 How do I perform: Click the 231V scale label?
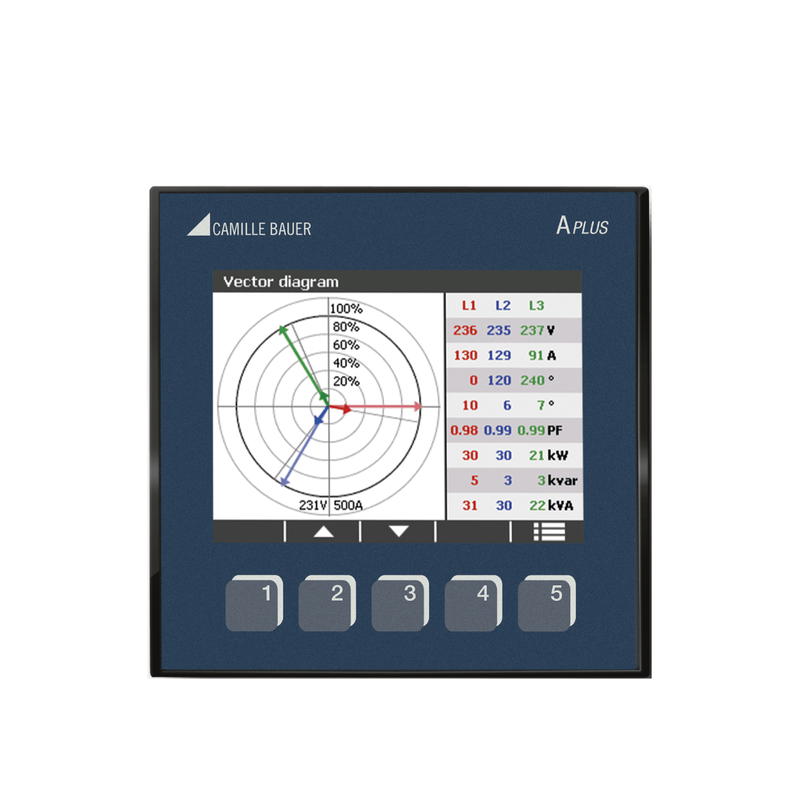[x=313, y=505]
